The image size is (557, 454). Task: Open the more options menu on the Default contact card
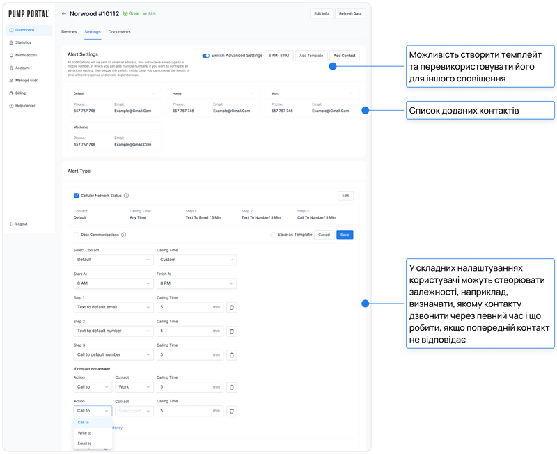click(x=153, y=93)
